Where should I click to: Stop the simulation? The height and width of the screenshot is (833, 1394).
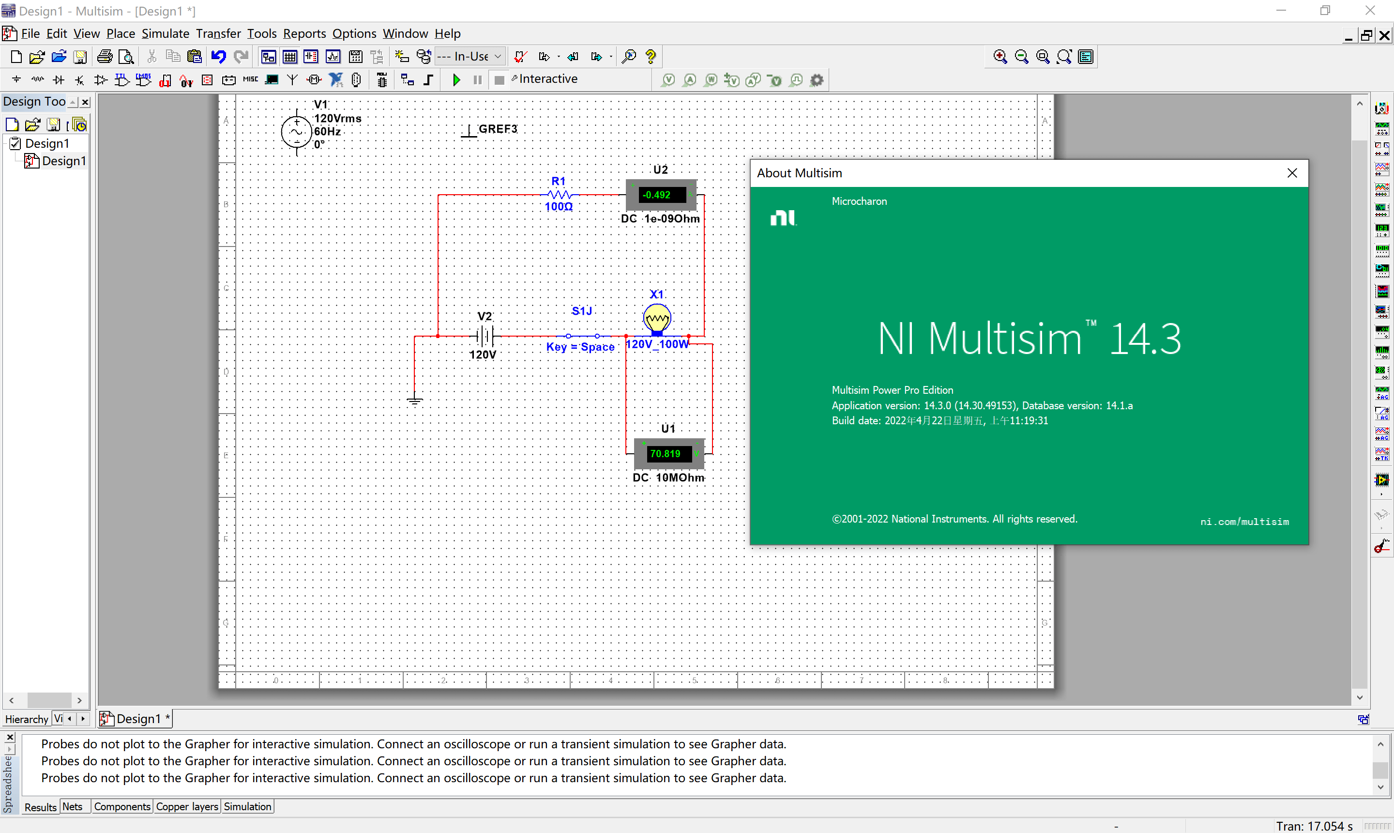click(499, 80)
